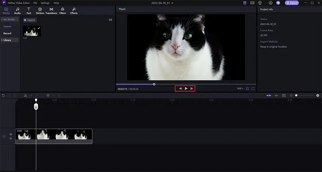This screenshot has width=322, height=172.
Task: Open the Stickers panel
Action: 40,10
